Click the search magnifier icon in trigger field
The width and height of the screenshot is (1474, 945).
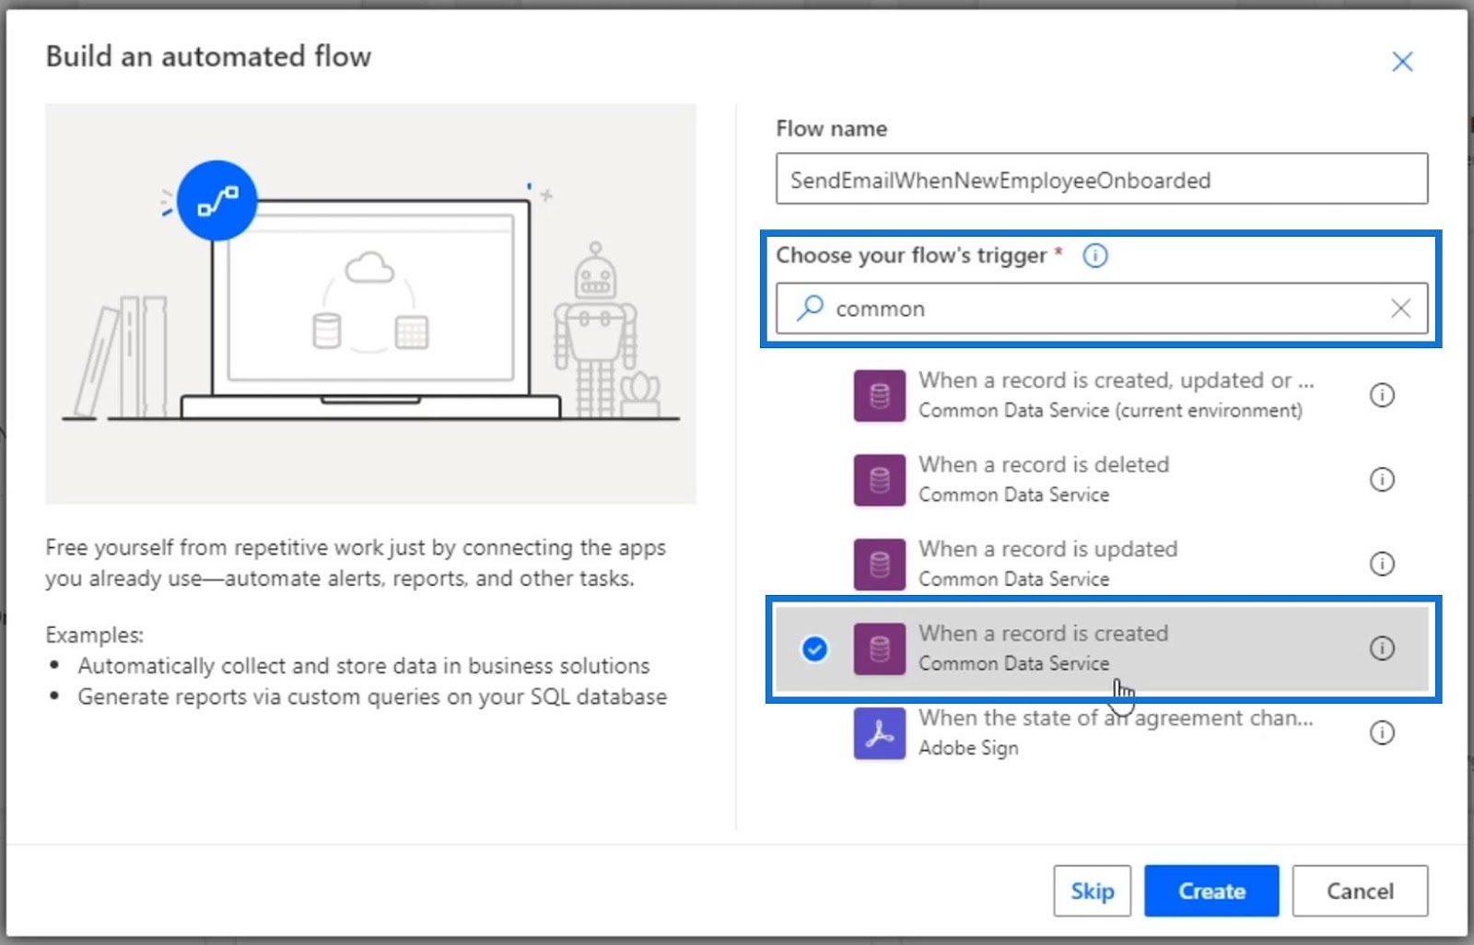click(810, 308)
